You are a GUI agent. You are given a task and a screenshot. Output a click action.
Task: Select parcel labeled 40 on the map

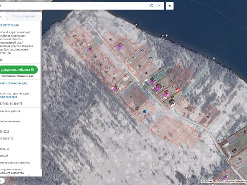tap(147, 73)
